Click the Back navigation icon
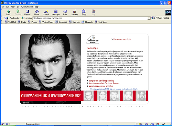The image size is (172, 126). (9, 12)
